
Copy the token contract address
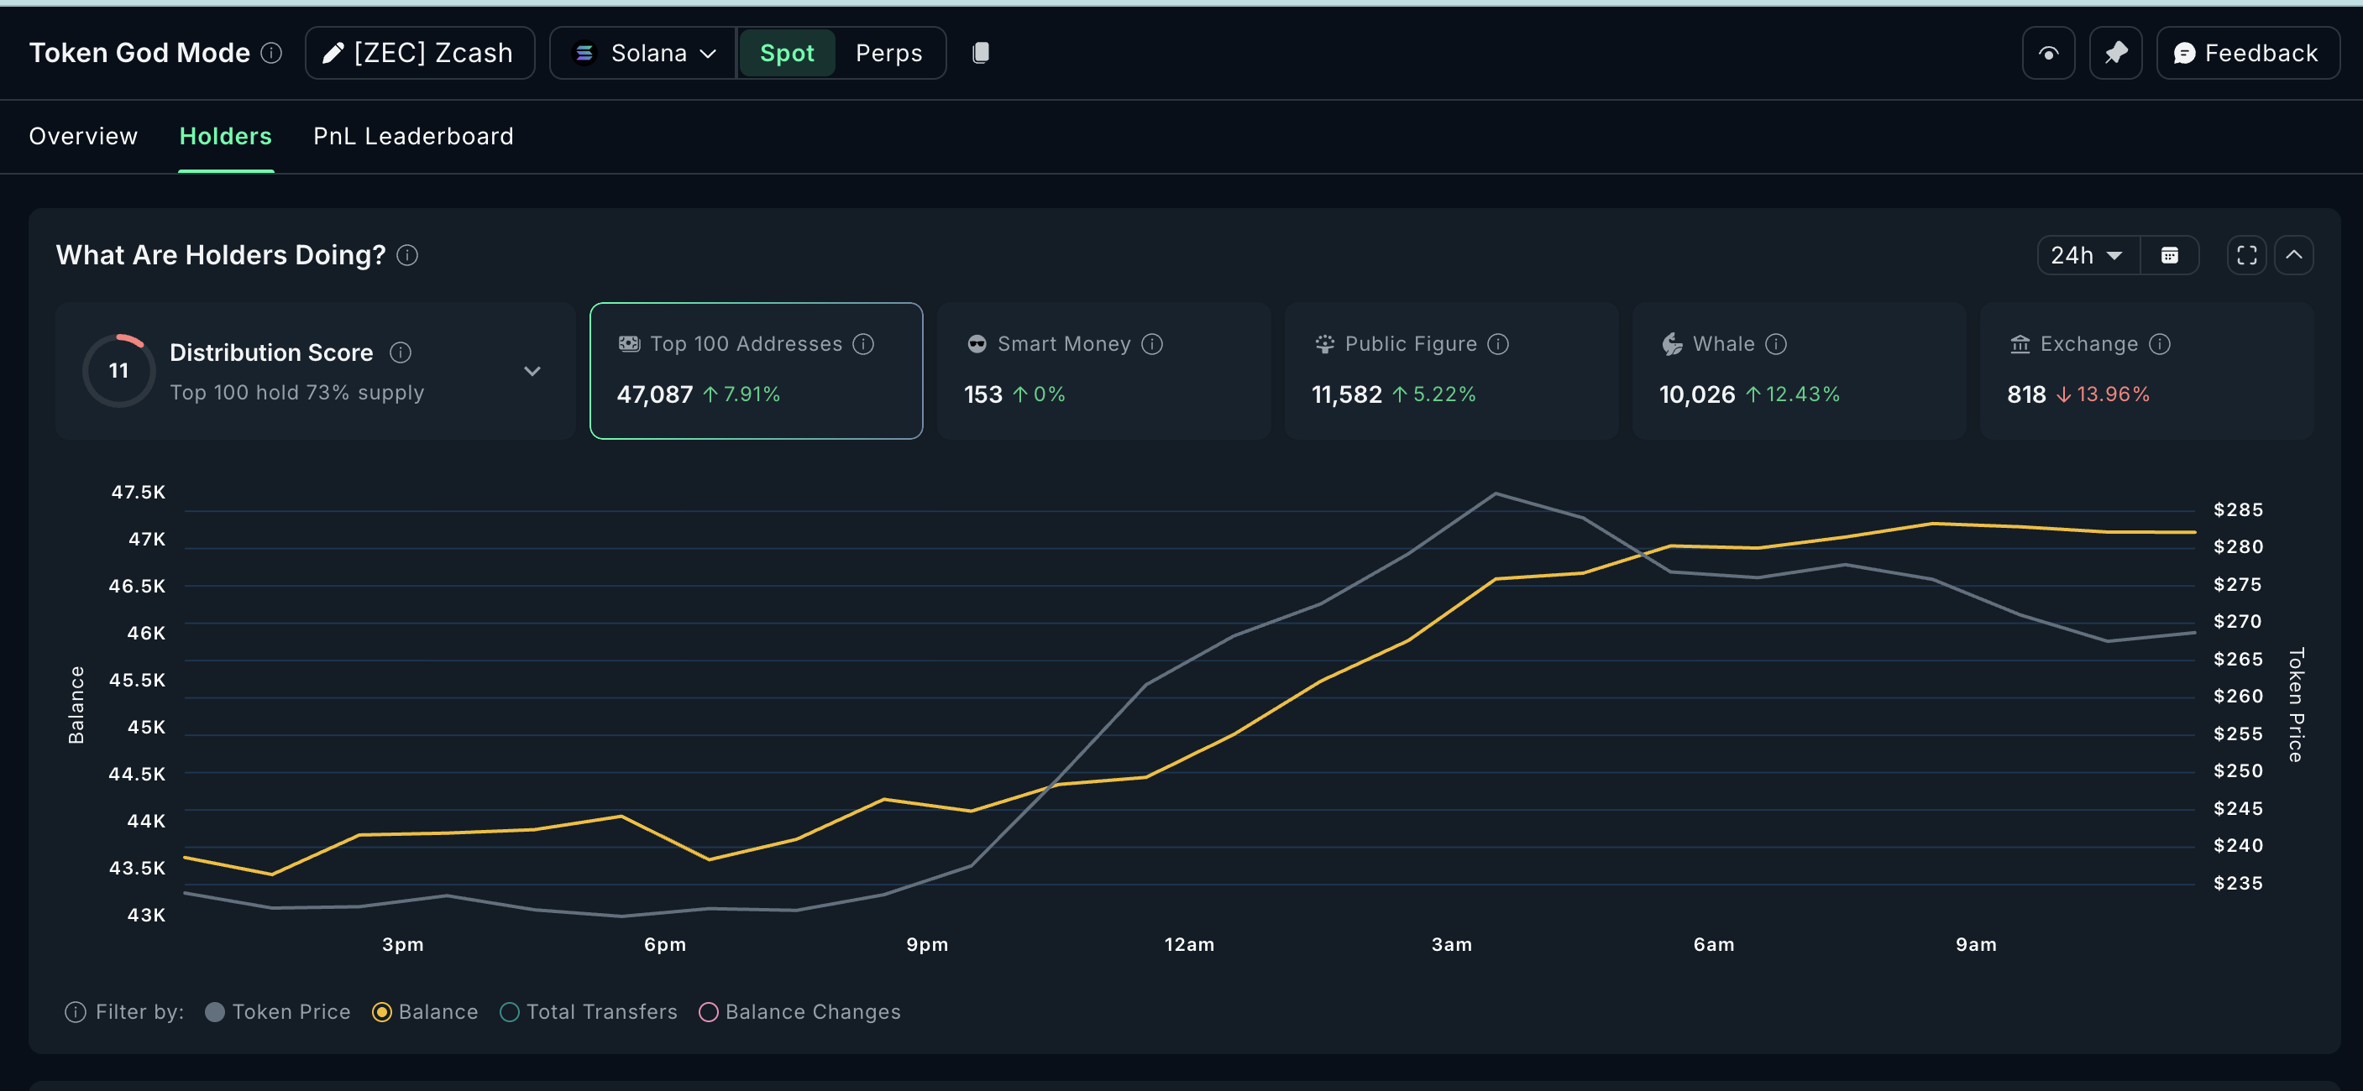[981, 52]
